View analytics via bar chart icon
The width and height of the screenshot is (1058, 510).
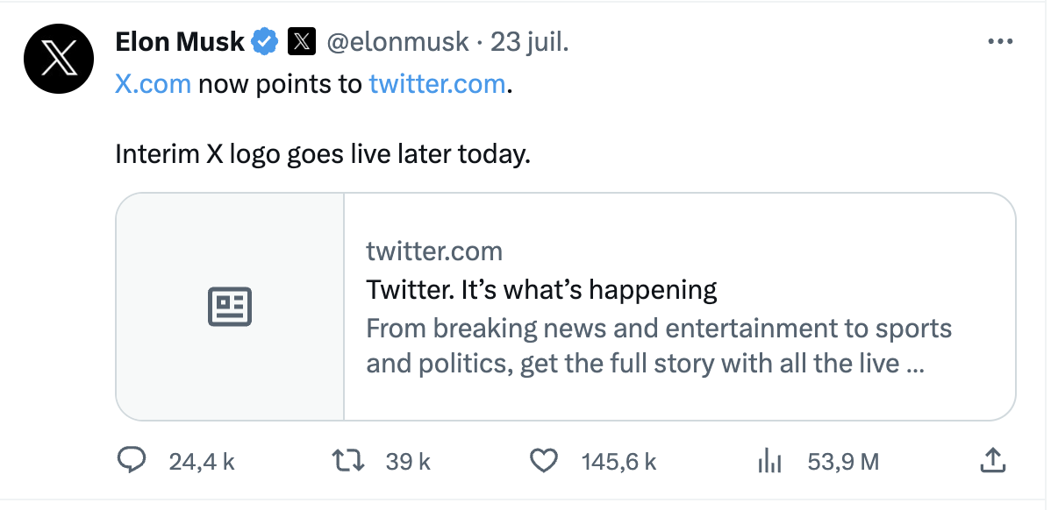click(769, 460)
